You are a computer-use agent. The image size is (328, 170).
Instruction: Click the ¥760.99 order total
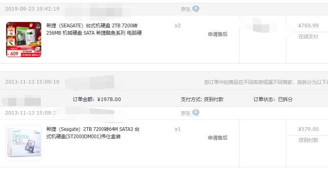(308, 26)
